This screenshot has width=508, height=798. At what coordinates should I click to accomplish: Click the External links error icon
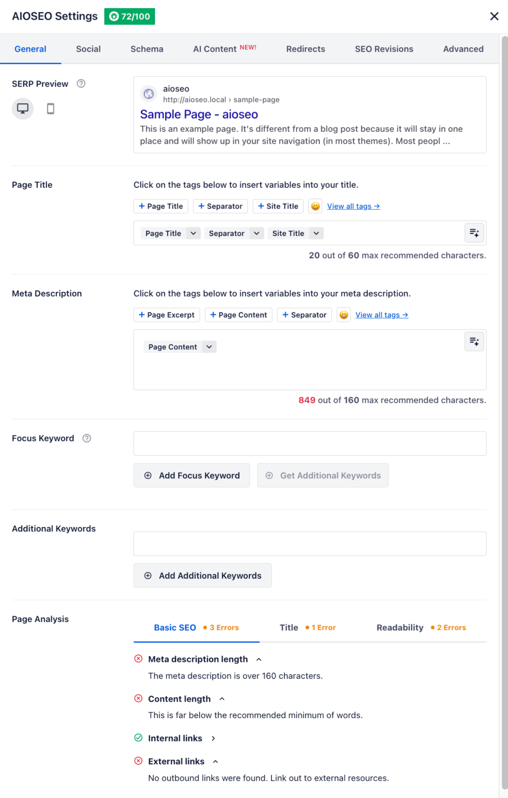[138, 761]
